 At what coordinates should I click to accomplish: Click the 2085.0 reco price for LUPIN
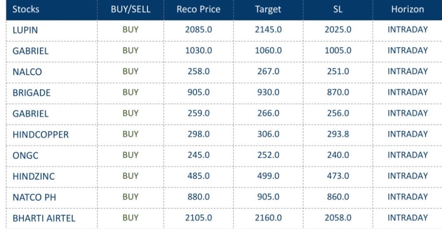coord(199,30)
